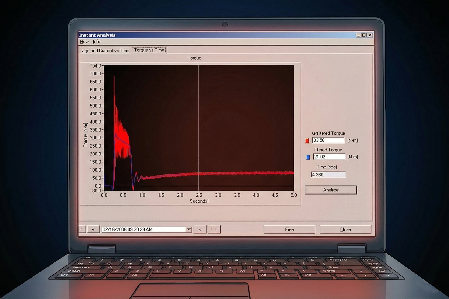Open the How menu
Screen dimensions: 449x299
click(84, 42)
